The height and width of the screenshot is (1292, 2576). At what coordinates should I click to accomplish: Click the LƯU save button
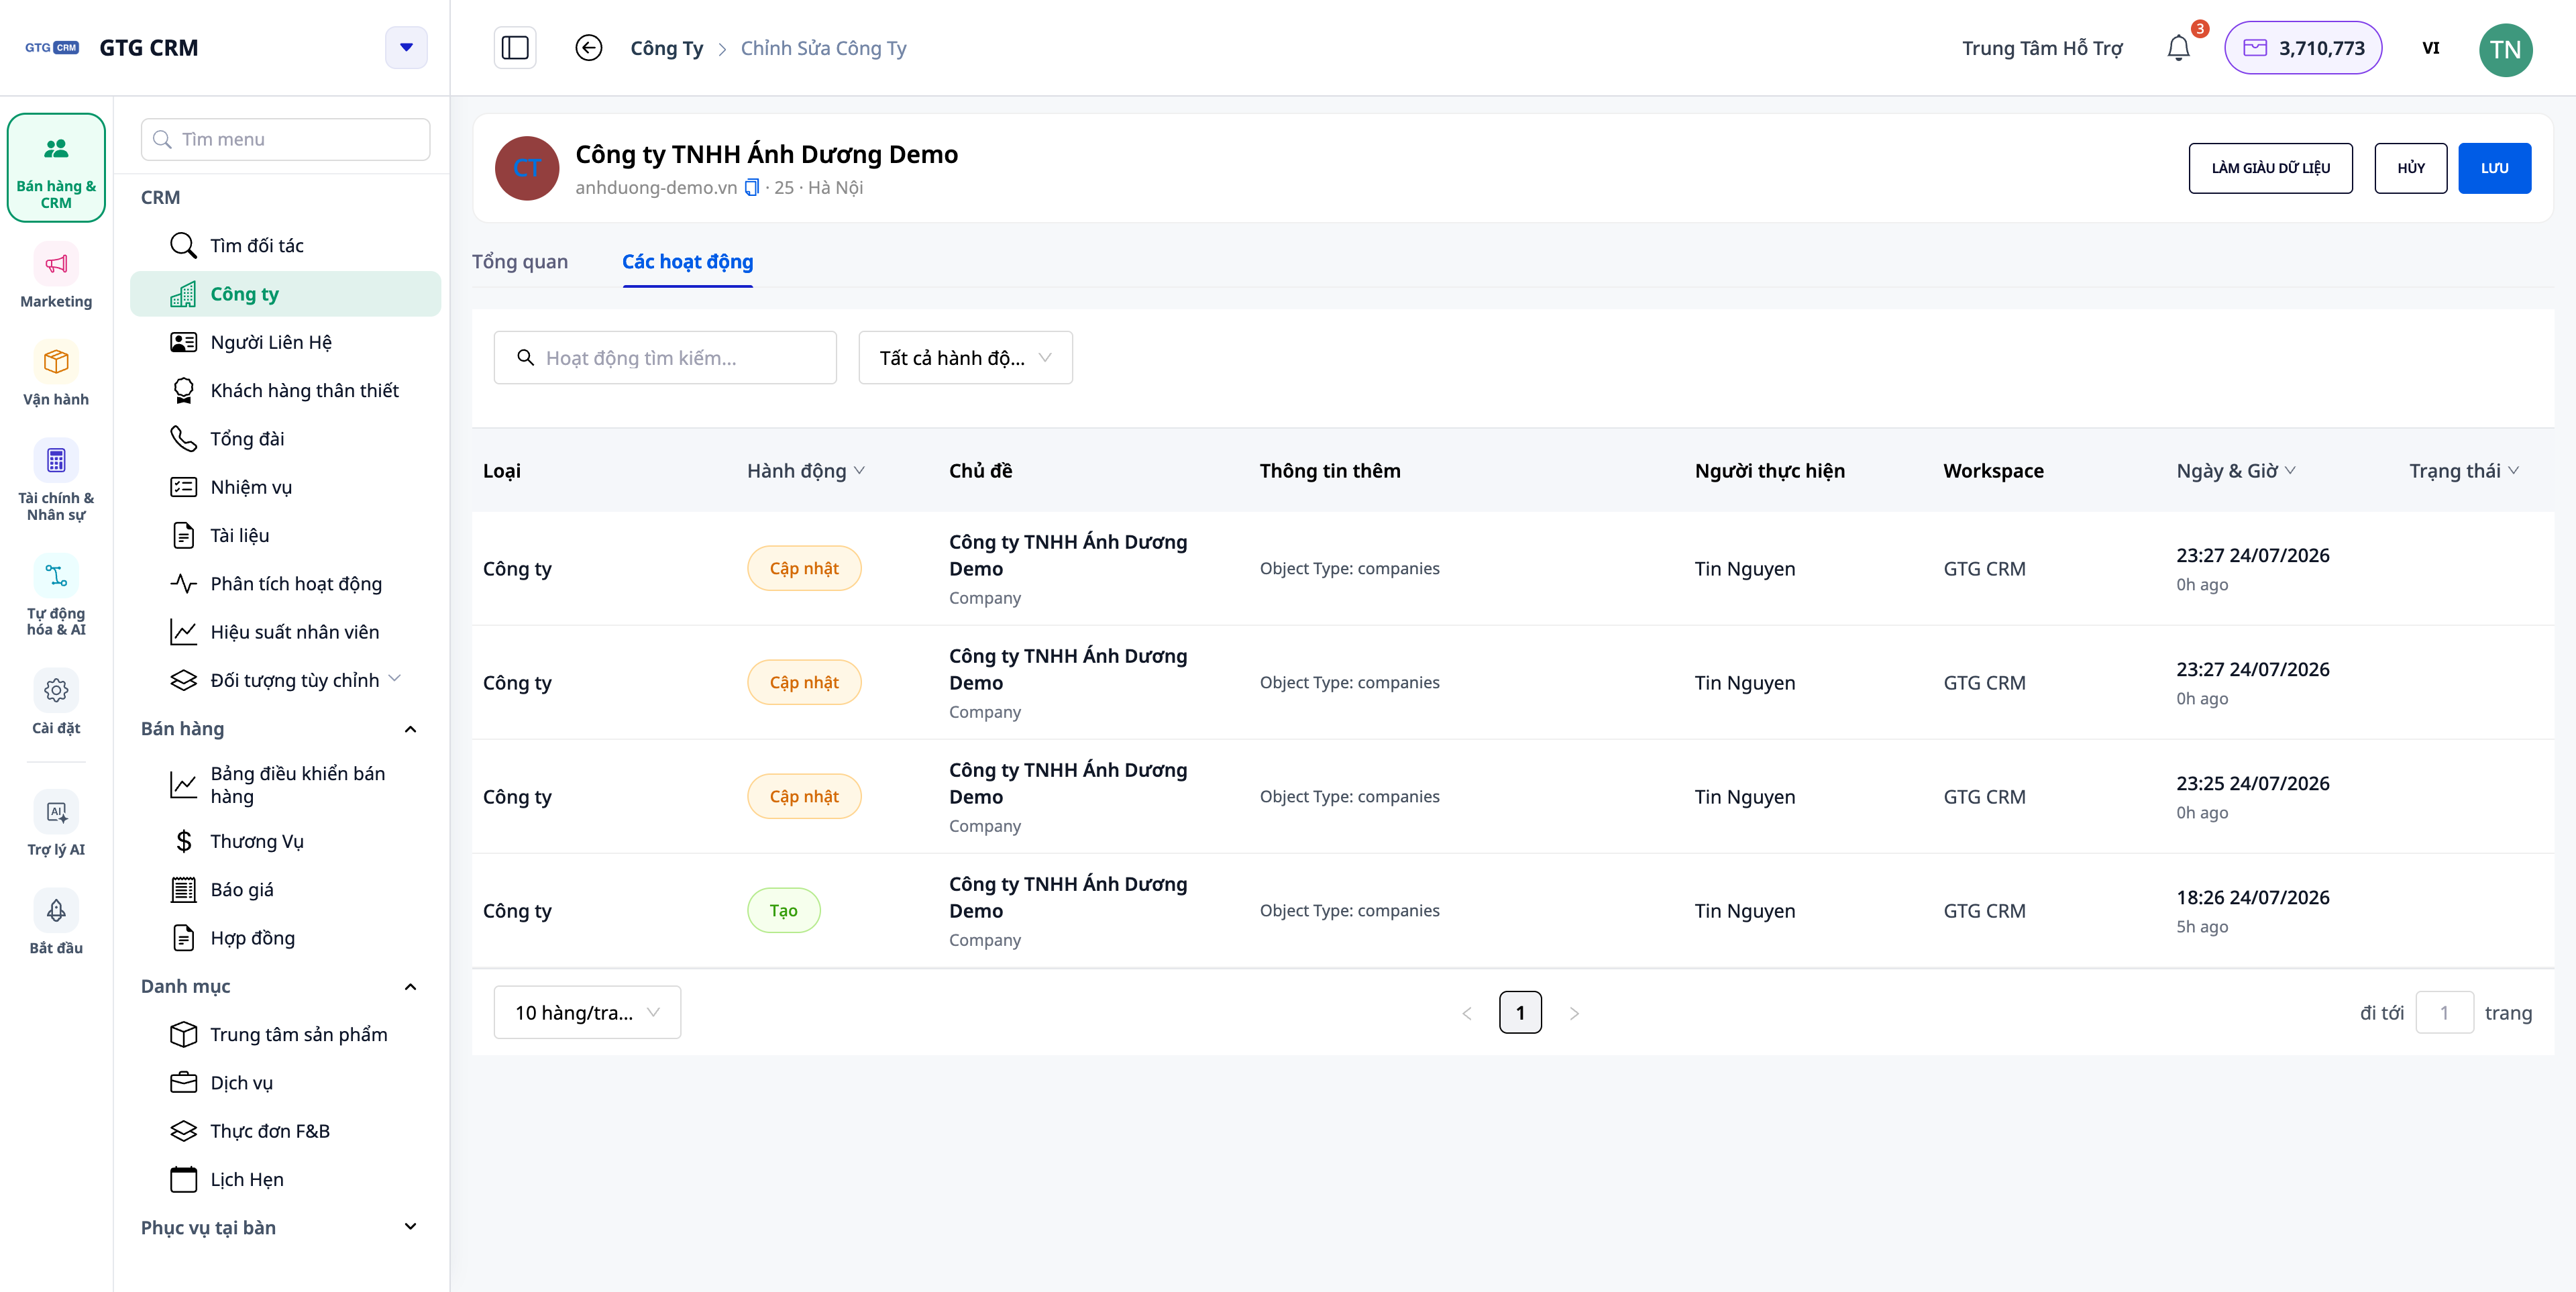(x=2494, y=168)
